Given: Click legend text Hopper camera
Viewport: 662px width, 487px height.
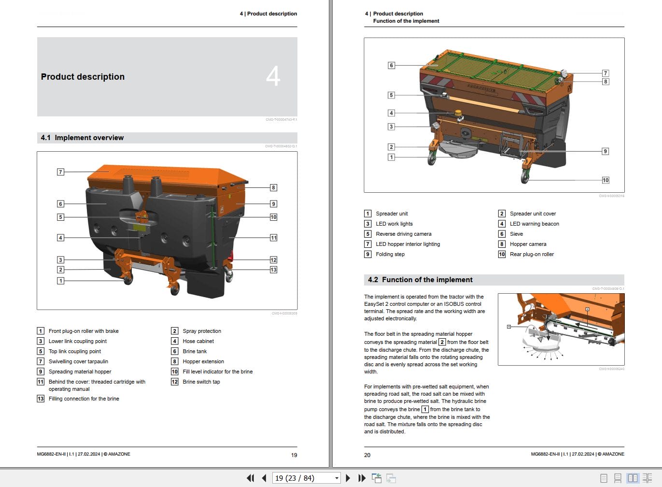Looking at the screenshot, I should point(528,244).
